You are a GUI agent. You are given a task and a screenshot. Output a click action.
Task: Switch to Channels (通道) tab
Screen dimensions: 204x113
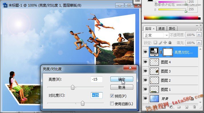161,29
